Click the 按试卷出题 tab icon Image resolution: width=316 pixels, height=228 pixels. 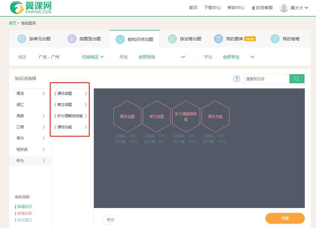(x=173, y=39)
